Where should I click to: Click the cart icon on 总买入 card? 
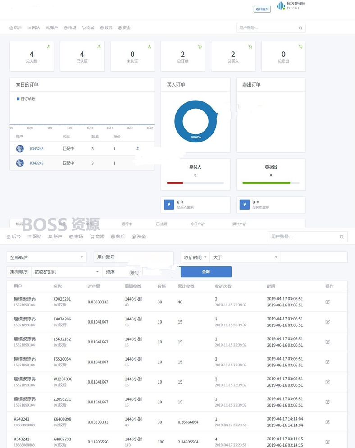250,46
